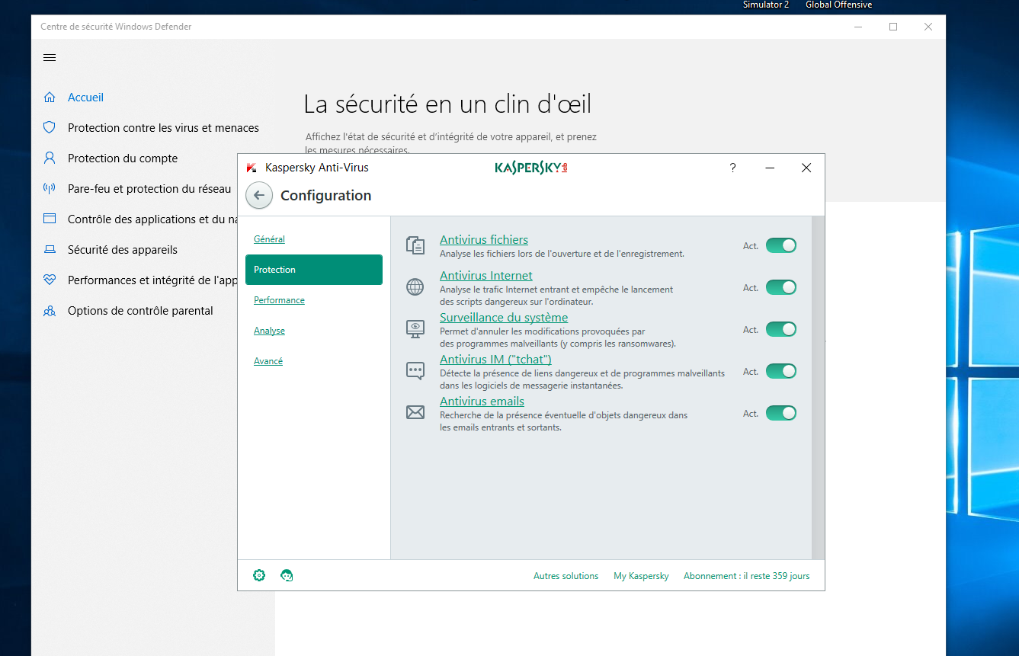The image size is (1019, 656).
Task: Open the Antivirus Internet link
Action: point(486,276)
